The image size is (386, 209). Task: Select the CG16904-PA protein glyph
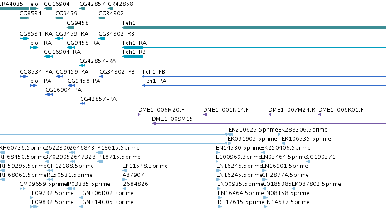(x=49, y=95)
